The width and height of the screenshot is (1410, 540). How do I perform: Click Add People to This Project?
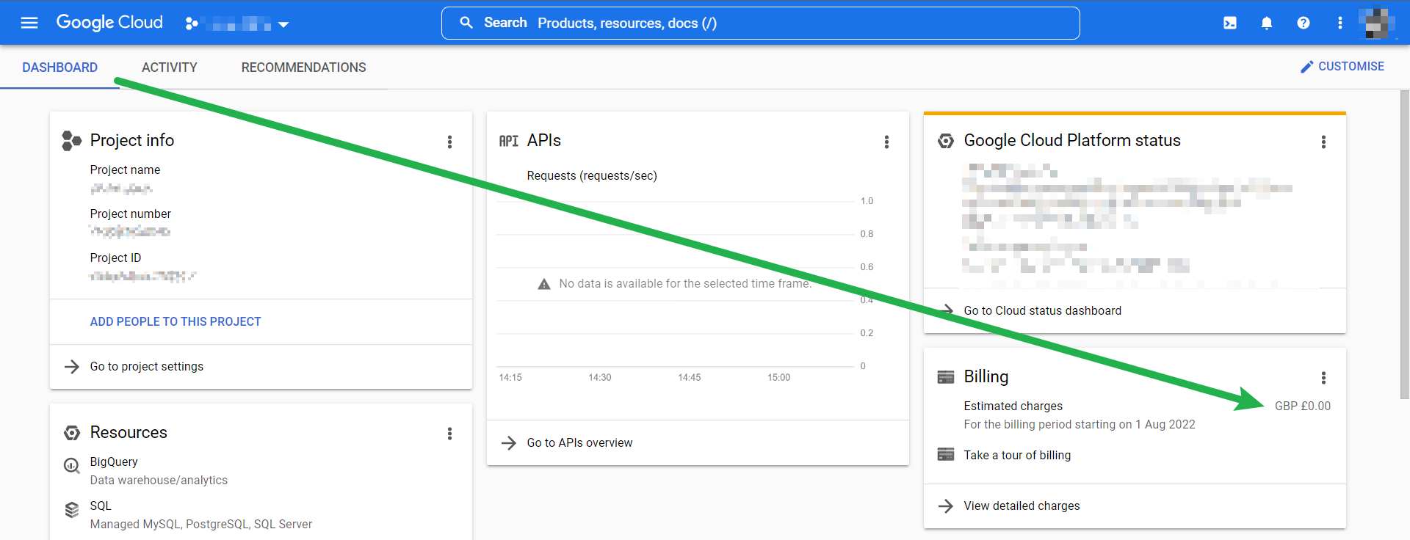pyautogui.click(x=176, y=321)
